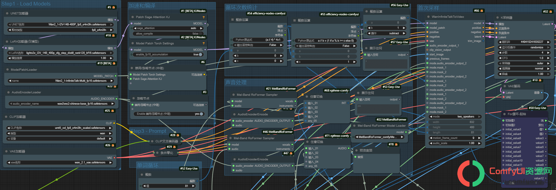Click the help icon on Model Patch Torch Settings

(x=203, y=43)
